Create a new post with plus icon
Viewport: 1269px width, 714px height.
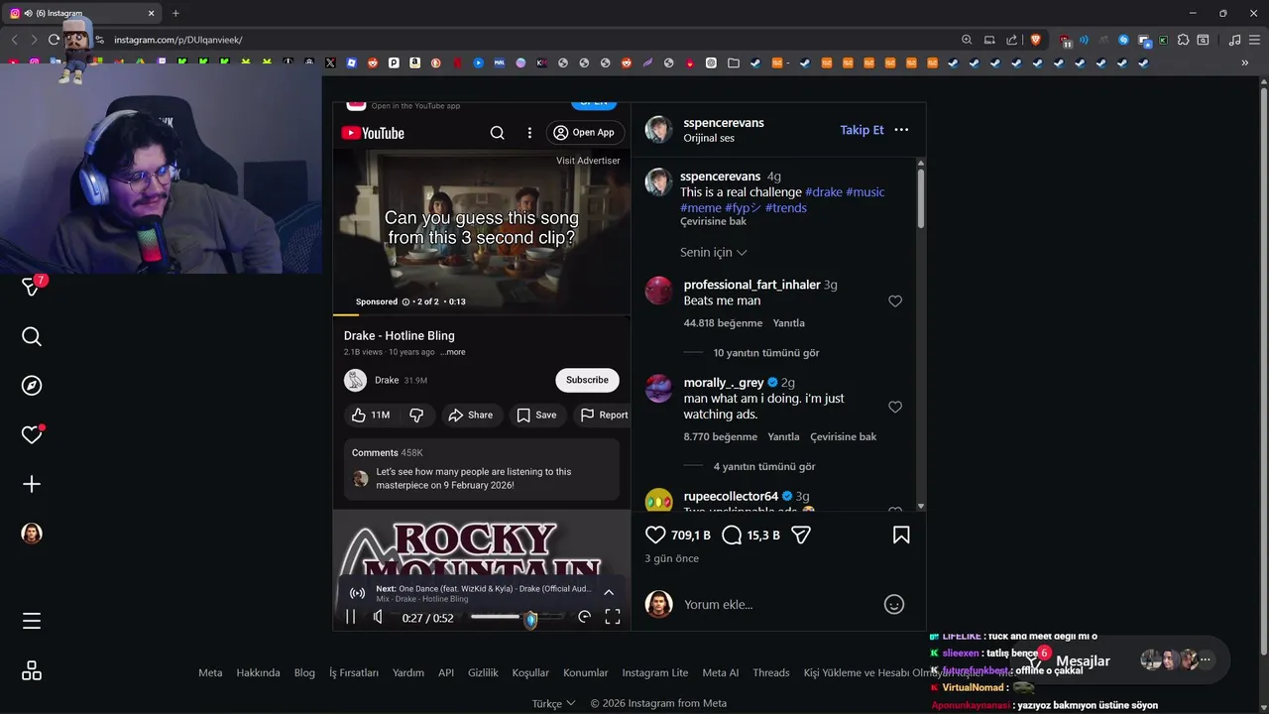tap(32, 484)
